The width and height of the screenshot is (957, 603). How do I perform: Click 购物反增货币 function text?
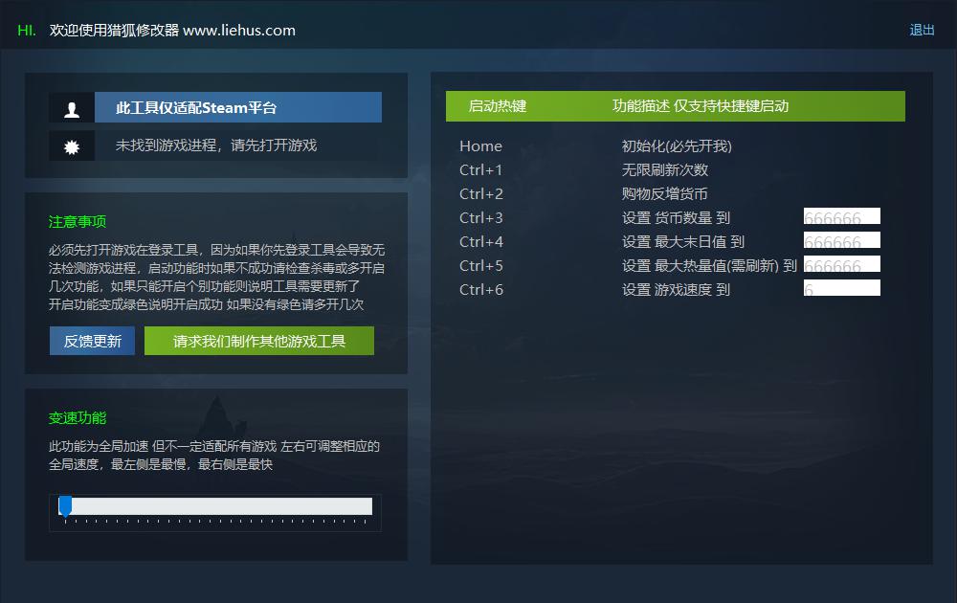click(x=665, y=194)
